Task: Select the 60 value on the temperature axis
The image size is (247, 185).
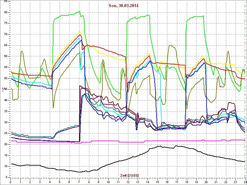Action: 5,56
